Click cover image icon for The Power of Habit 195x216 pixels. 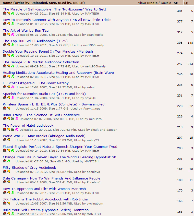(13, 129)
